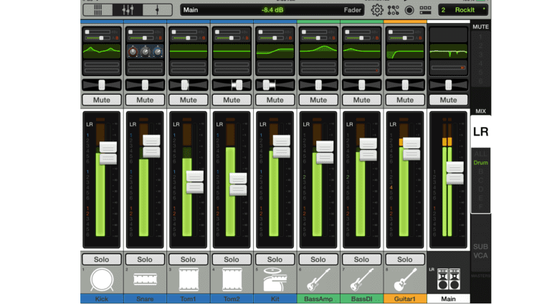The image size is (552, 305).
Task: Switch to the overview grid view
Action: click(98, 10)
